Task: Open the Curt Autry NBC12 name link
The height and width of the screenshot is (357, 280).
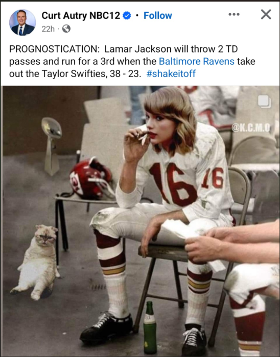Action: [x=81, y=15]
